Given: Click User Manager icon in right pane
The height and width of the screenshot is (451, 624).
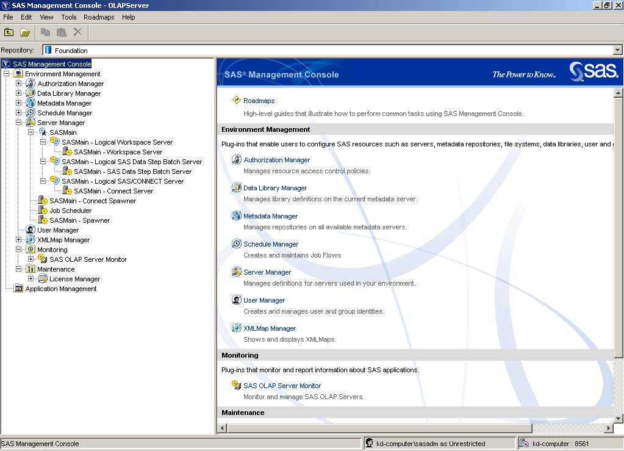Looking at the screenshot, I should point(237,300).
